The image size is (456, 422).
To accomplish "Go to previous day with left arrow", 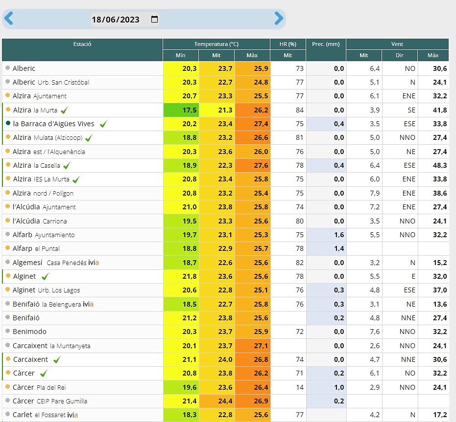I will click(9, 18).
